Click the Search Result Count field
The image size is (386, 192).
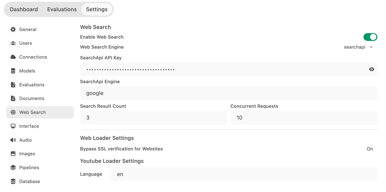[x=153, y=118]
